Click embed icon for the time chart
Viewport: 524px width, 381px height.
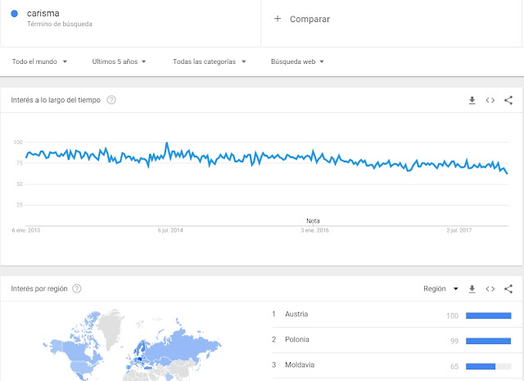[x=490, y=100]
